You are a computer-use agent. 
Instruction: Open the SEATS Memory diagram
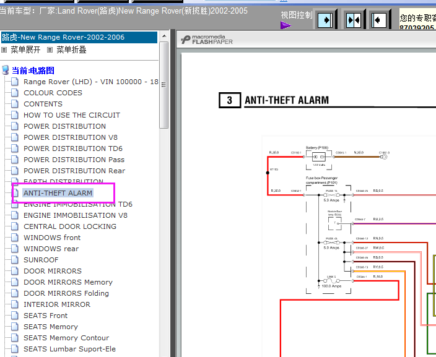51,327
